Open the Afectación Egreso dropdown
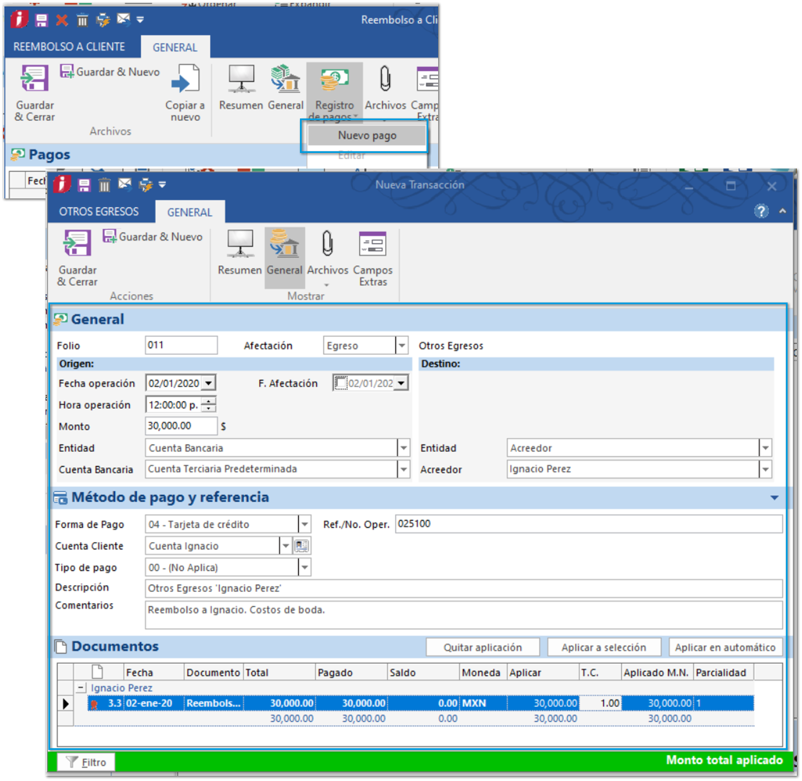Screen dimensions: 802x781 [402, 346]
